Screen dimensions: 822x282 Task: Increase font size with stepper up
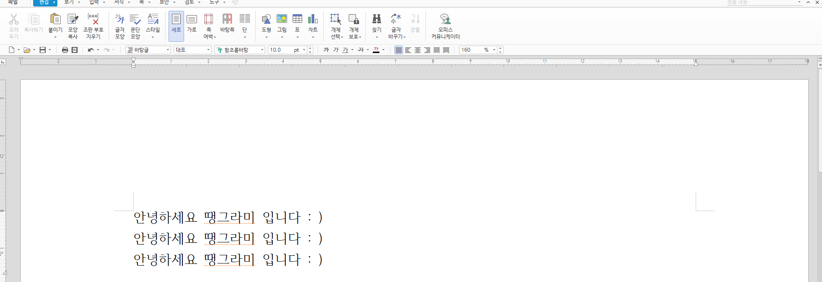point(310,48)
